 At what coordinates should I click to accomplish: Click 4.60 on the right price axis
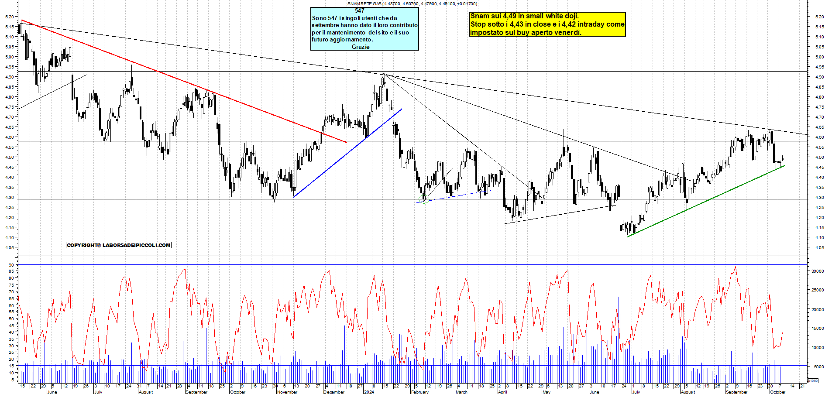point(819,137)
